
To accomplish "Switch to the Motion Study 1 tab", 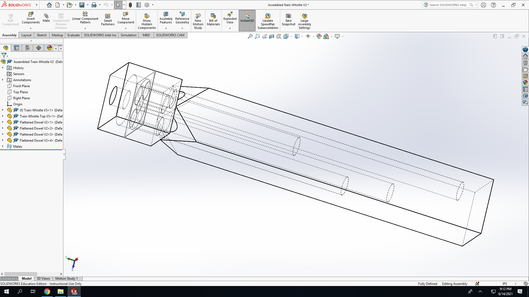I will click(66, 279).
